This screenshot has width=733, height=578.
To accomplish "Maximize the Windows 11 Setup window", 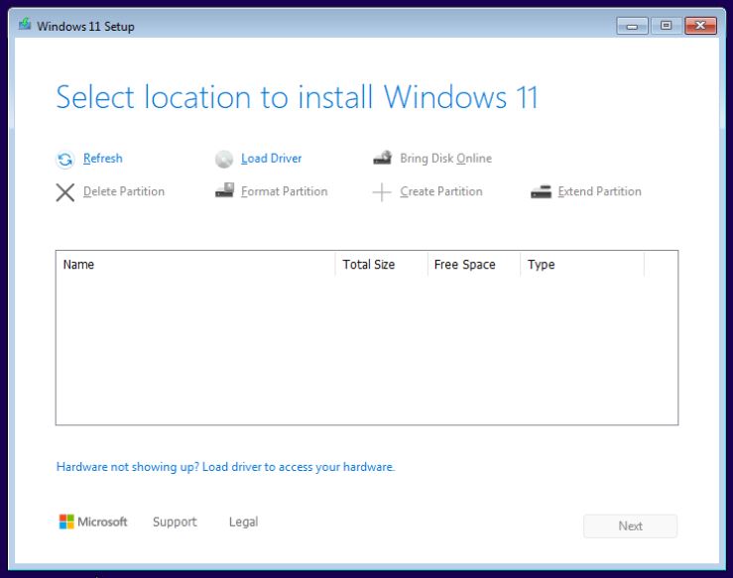I will pyautogui.click(x=667, y=26).
